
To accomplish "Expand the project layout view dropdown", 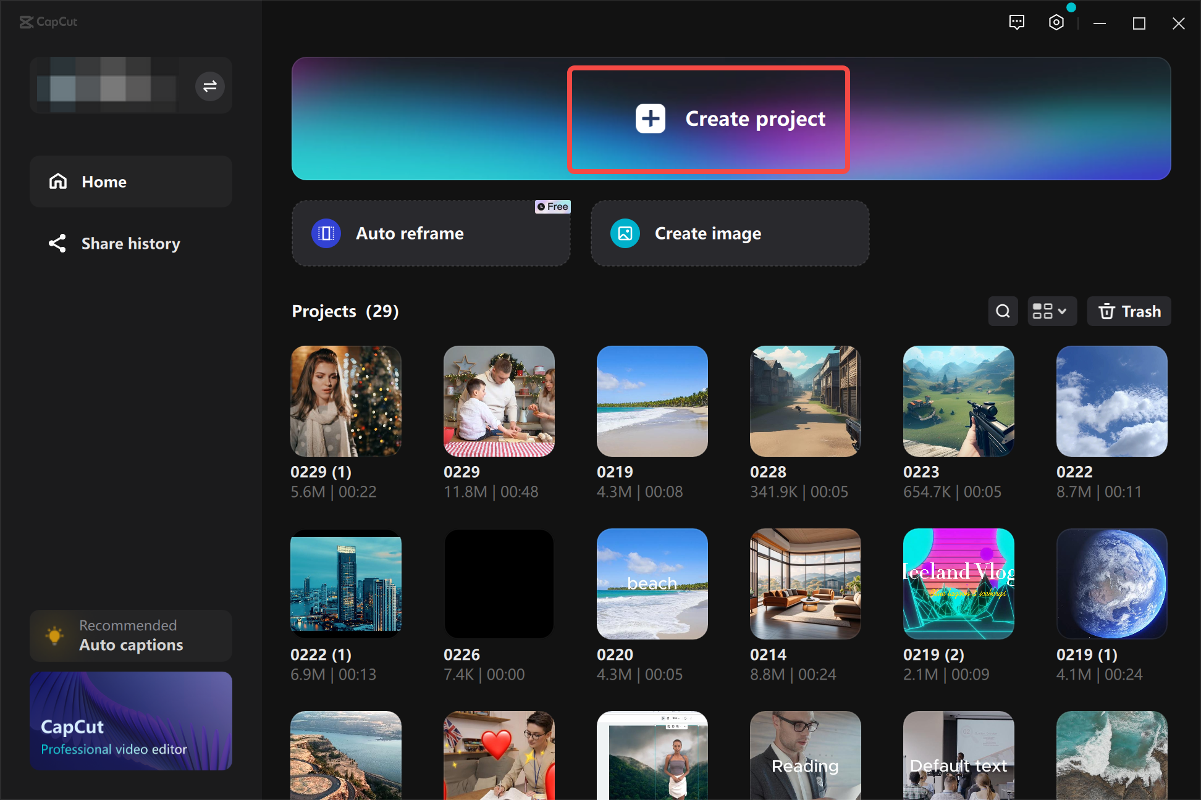I will click(x=1051, y=311).
